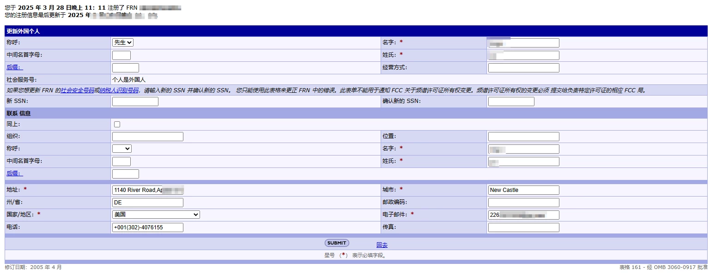Click the 组织 input field
Viewport: 716px width, 275px height.
pos(147,136)
